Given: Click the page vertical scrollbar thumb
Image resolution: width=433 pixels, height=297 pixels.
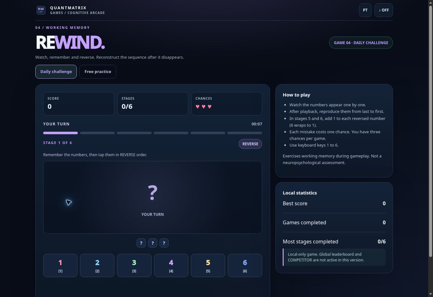Looking at the screenshot, I should pyautogui.click(x=430, y=131).
